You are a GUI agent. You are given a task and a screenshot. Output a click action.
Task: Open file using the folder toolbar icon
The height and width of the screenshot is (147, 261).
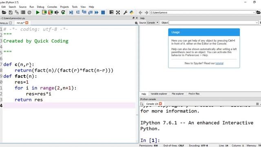[x=4, y=12]
